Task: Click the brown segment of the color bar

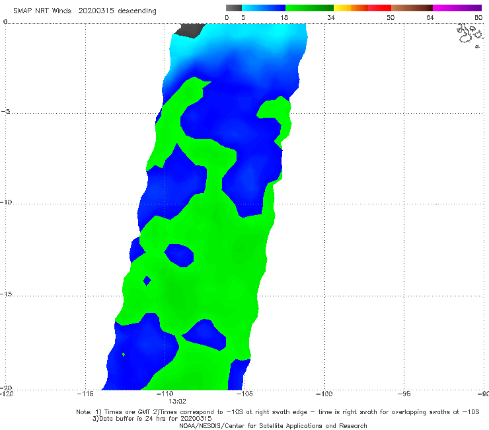Action: tap(412, 8)
